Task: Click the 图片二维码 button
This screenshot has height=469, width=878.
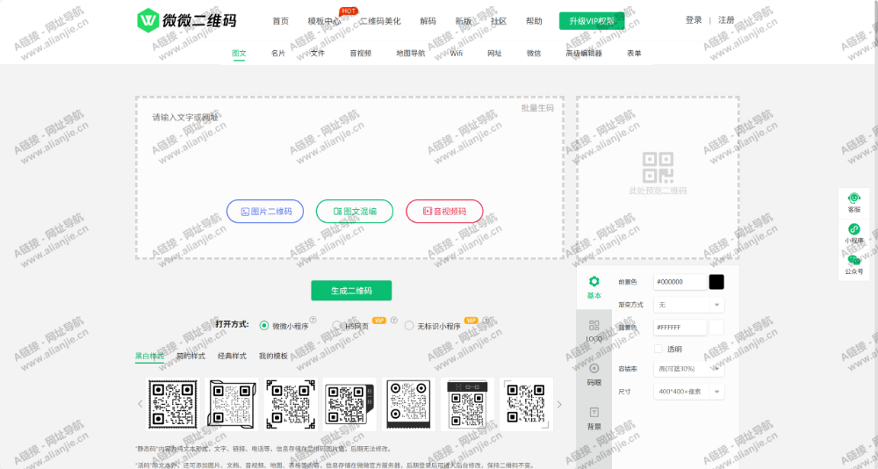Action: point(265,212)
